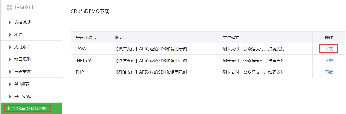
Task: Click the payment modes cell in .NET C# row
Action: pyautogui.click(x=266, y=61)
